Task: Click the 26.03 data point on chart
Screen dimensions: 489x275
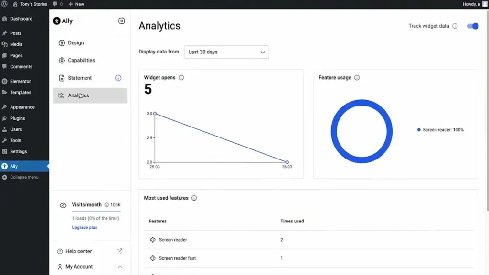Action: tap(287, 162)
